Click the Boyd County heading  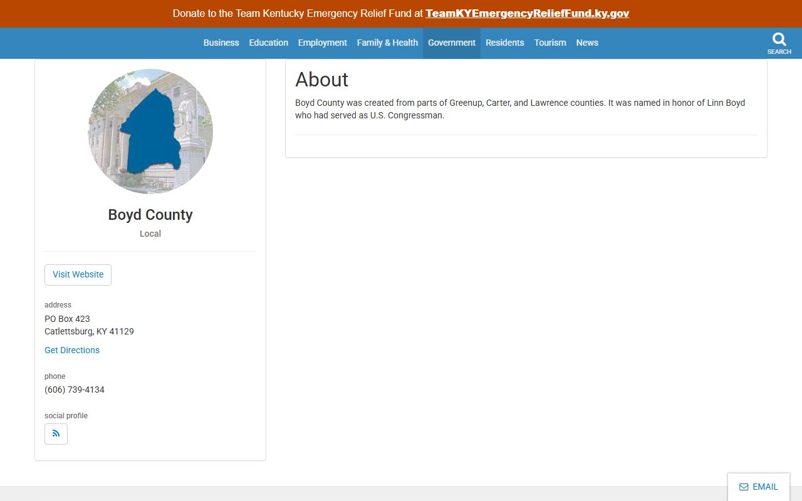tap(150, 215)
